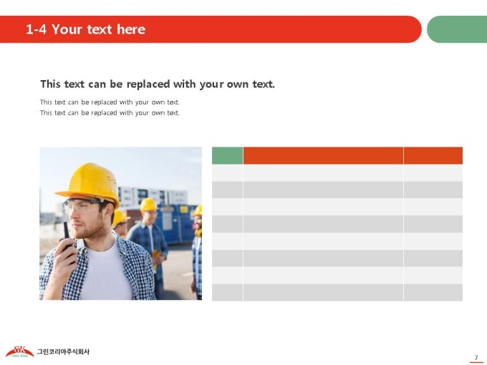Click the first row's middle table cell
This screenshot has width=487, height=365.
point(323,173)
